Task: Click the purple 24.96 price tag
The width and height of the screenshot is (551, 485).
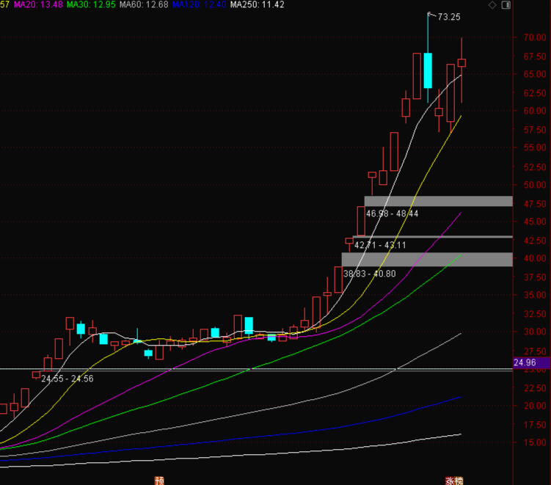Action: point(532,362)
